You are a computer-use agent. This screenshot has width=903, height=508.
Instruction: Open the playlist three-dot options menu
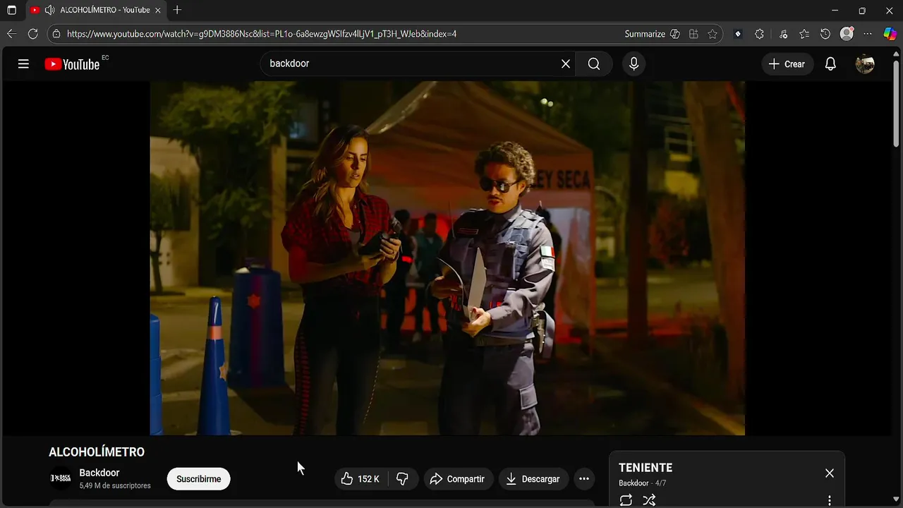click(830, 500)
